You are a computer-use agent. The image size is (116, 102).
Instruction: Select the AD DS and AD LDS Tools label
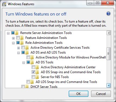pos(48,52)
